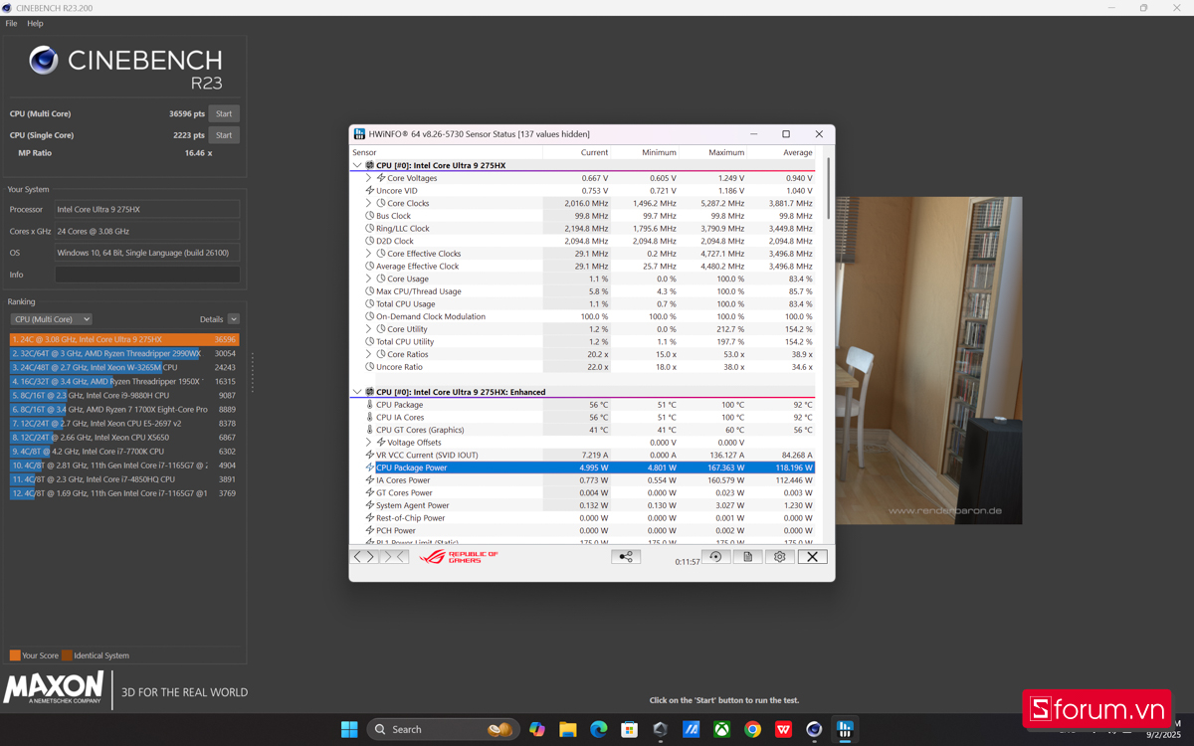The height and width of the screenshot is (746, 1194).
Task: Open WPS Office from the taskbar
Action: point(783,729)
